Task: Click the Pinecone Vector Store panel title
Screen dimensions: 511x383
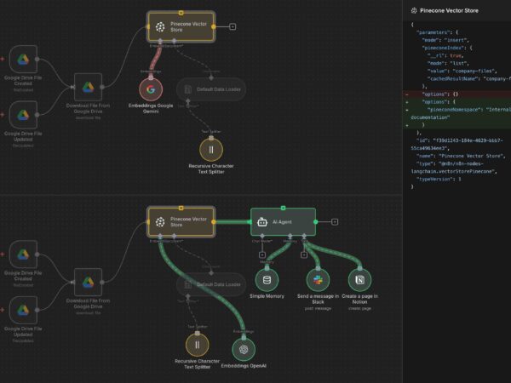Action: click(x=449, y=11)
